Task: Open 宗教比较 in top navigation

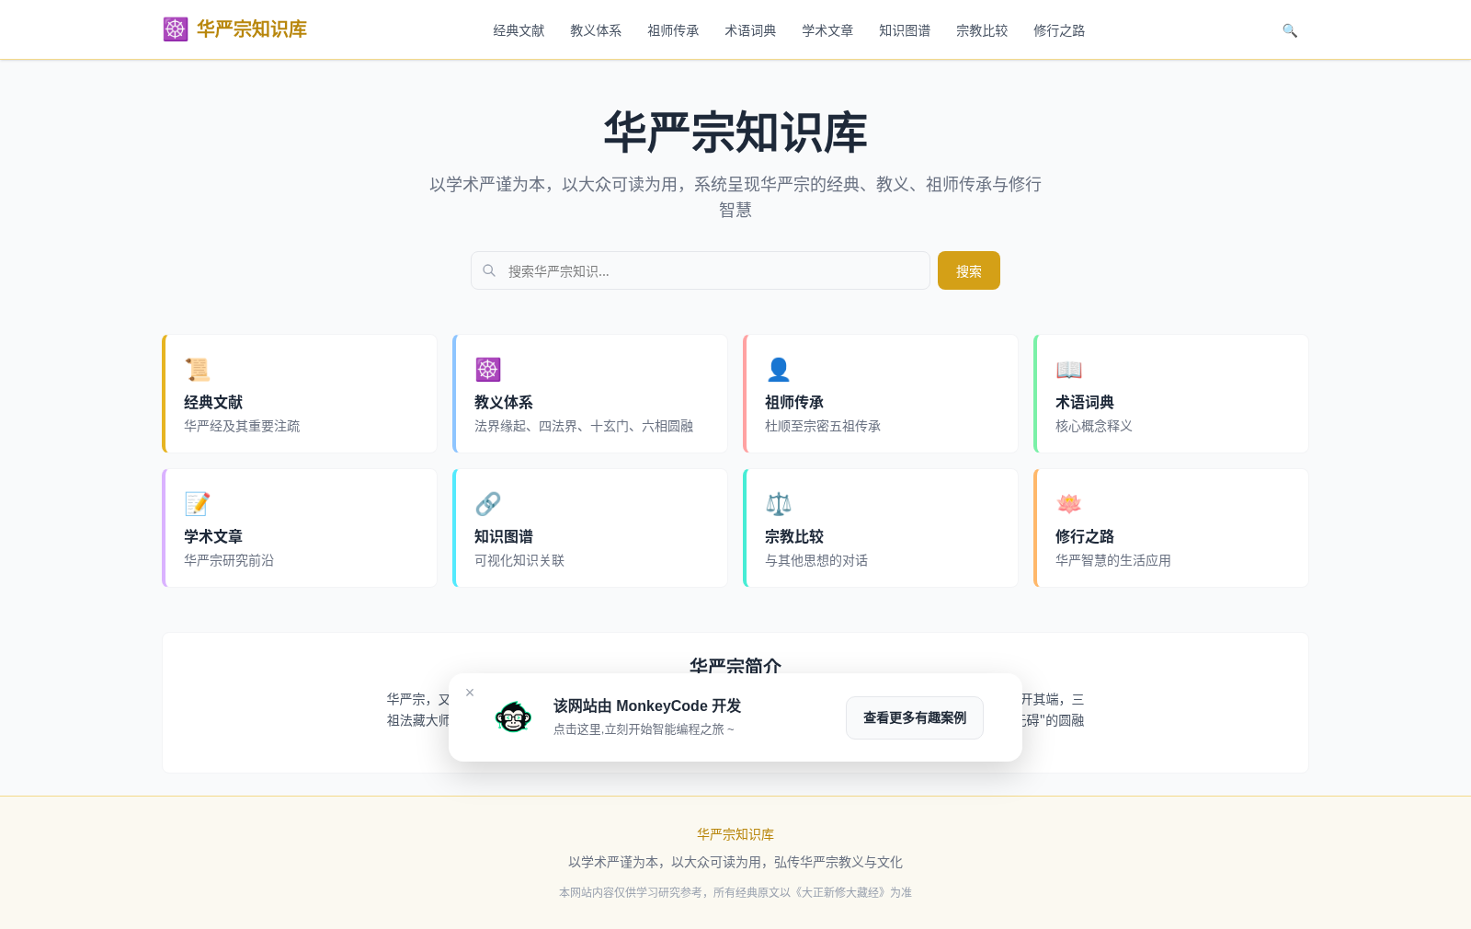Action: coord(982,30)
